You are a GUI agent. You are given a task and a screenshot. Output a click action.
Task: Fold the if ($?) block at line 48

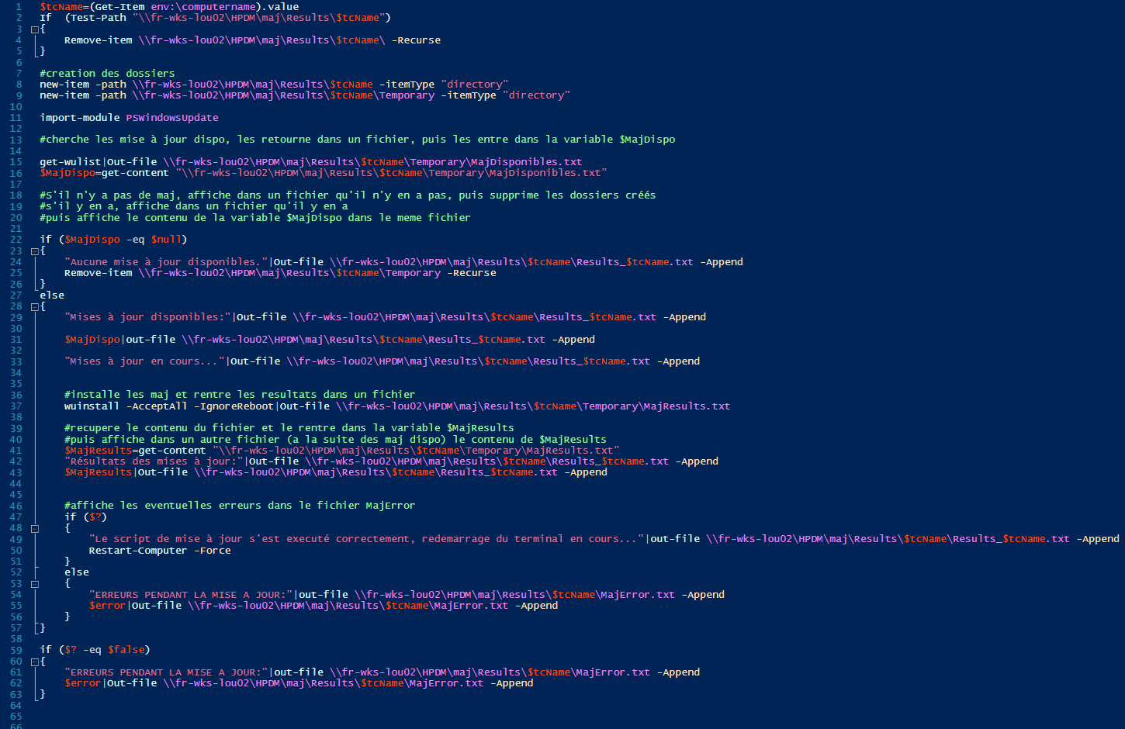coord(35,529)
